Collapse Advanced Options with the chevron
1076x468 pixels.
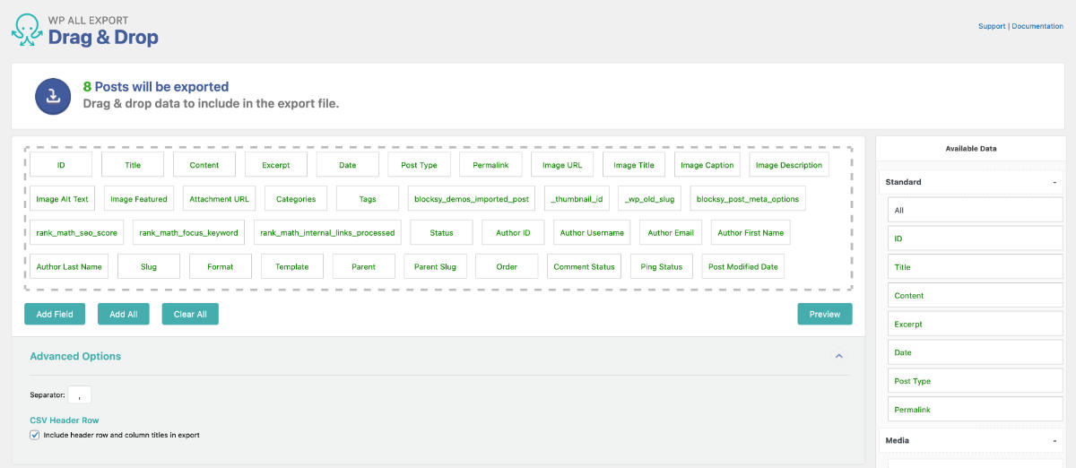(839, 356)
